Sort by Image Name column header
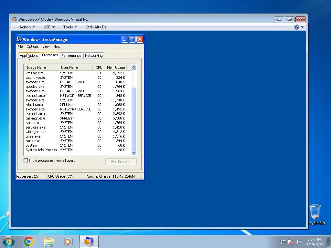 41,67
